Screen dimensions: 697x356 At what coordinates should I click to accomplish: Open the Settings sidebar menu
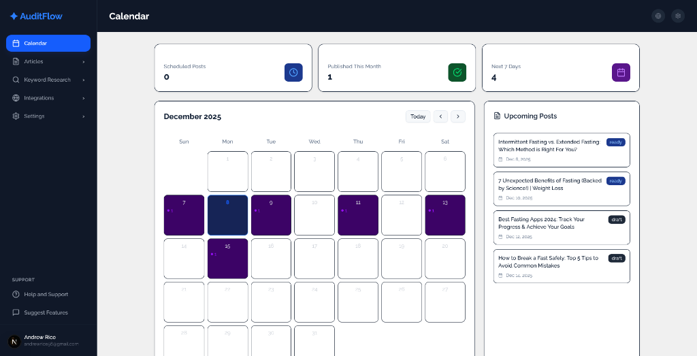[x=48, y=116]
